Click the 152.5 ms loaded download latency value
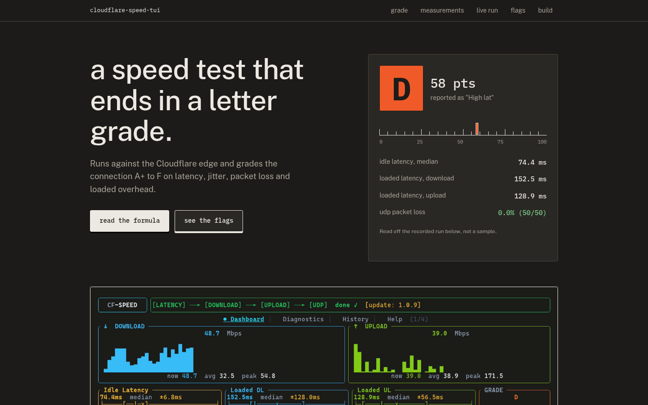The height and width of the screenshot is (405, 648). (x=531, y=179)
